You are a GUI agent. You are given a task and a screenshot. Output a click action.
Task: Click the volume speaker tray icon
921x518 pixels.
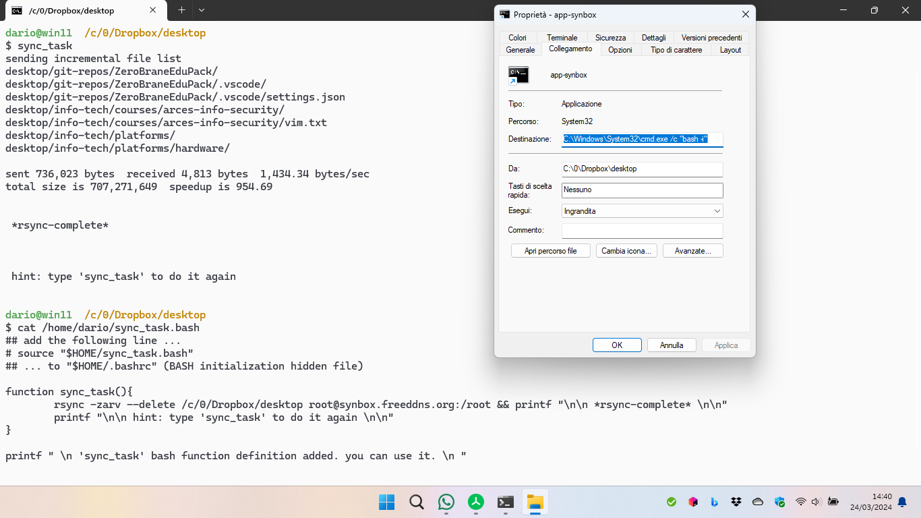(816, 502)
